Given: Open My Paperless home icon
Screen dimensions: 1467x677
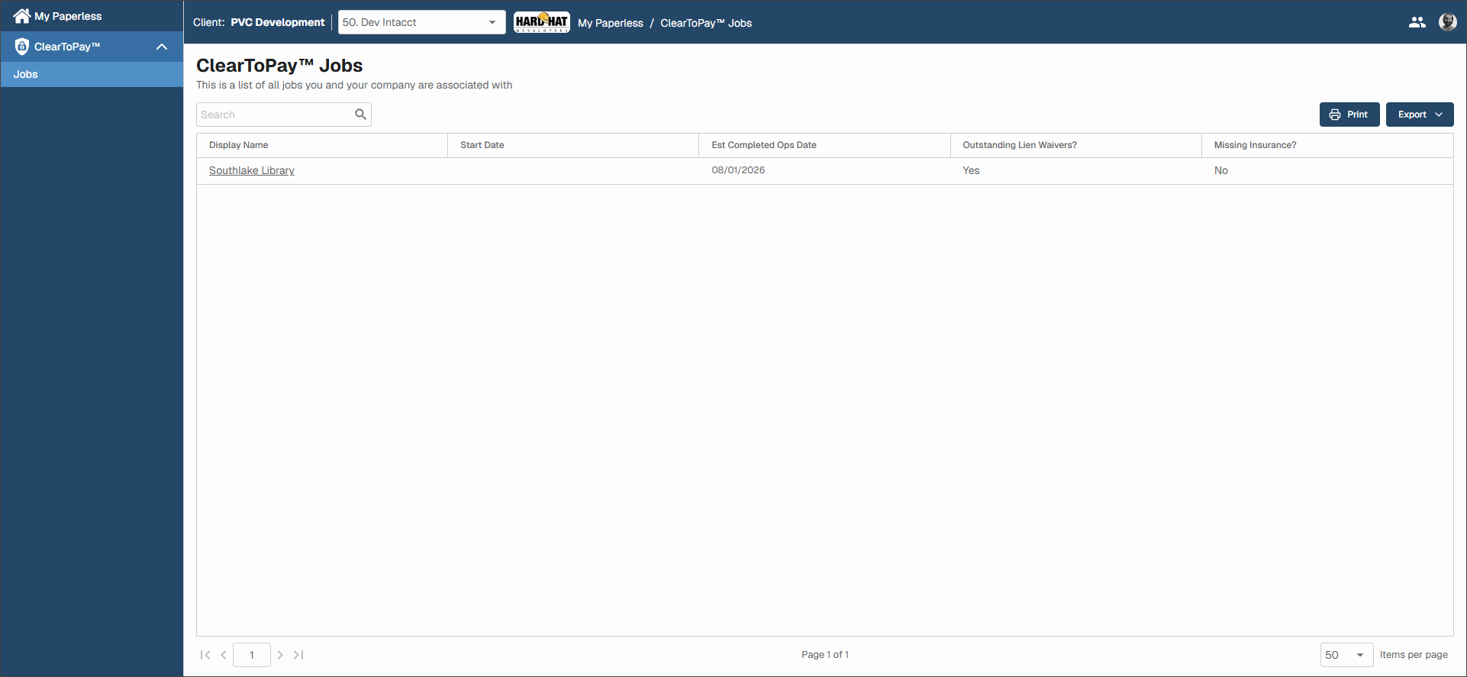Looking at the screenshot, I should point(21,16).
